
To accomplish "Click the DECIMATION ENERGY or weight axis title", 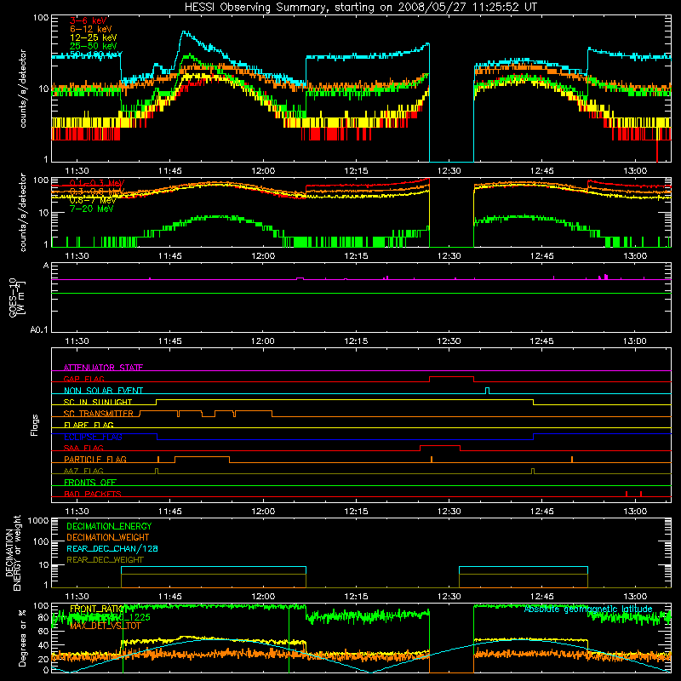I will 13,553.
